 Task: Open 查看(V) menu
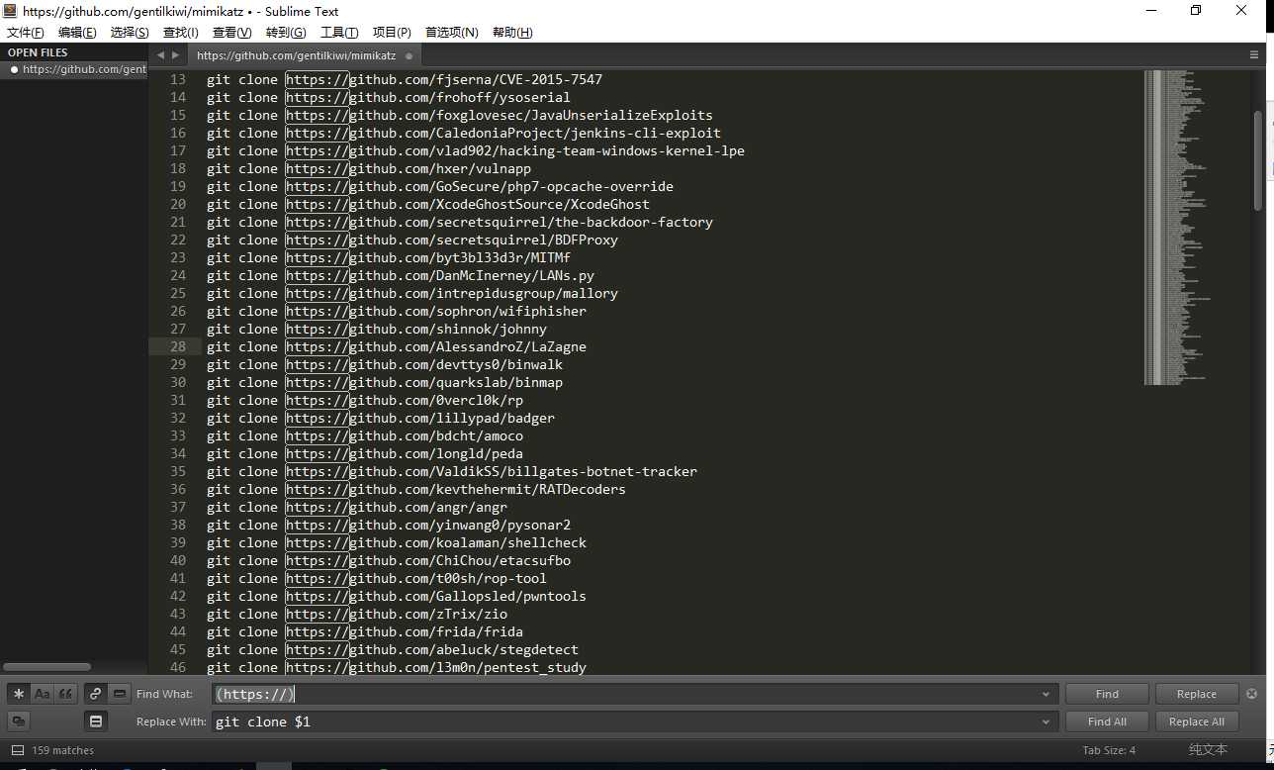(x=231, y=33)
